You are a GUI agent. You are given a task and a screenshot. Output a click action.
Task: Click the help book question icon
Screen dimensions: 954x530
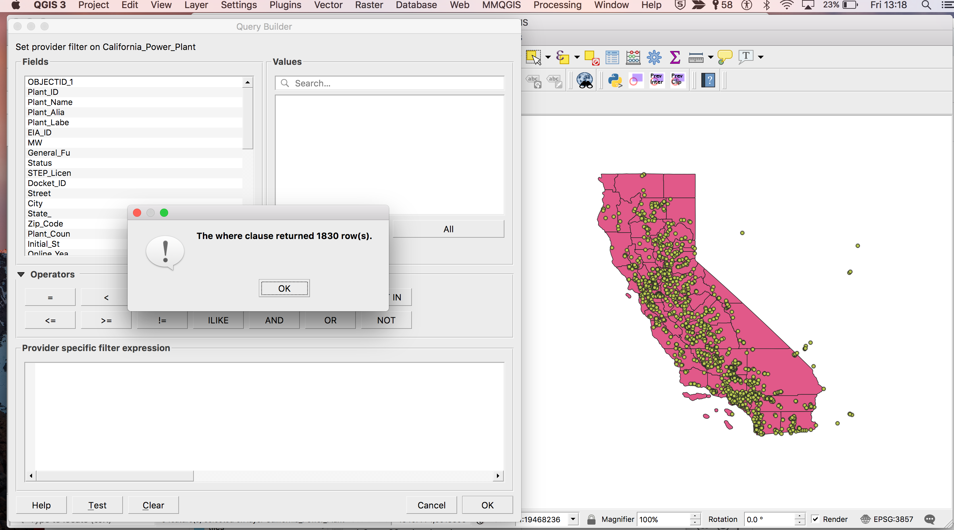pos(708,80)
